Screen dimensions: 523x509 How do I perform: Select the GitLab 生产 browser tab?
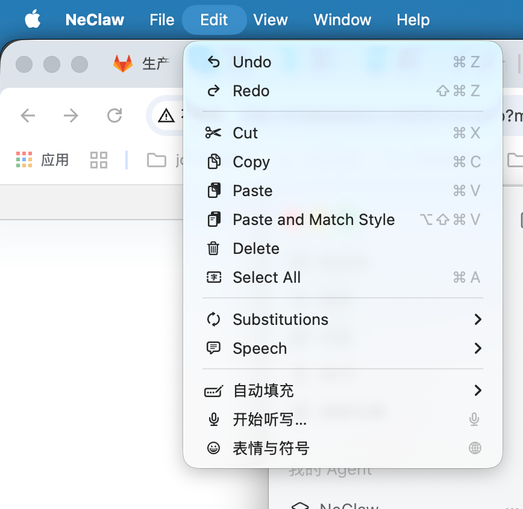142,63
